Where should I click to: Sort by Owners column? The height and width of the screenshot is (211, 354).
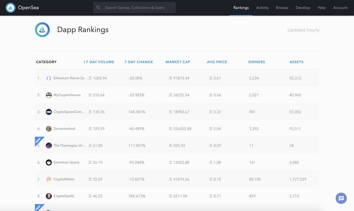257,62
